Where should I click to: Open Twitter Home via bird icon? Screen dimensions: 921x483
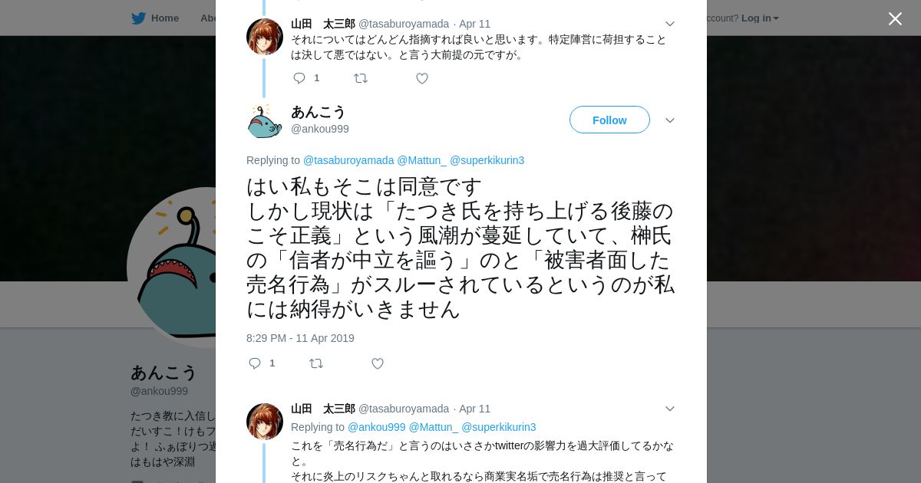point(138,18)
